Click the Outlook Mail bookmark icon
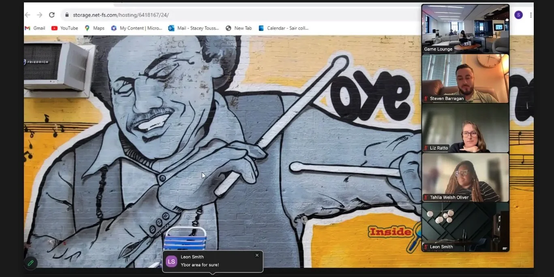The image size is (554, 277). coord(171,28)
